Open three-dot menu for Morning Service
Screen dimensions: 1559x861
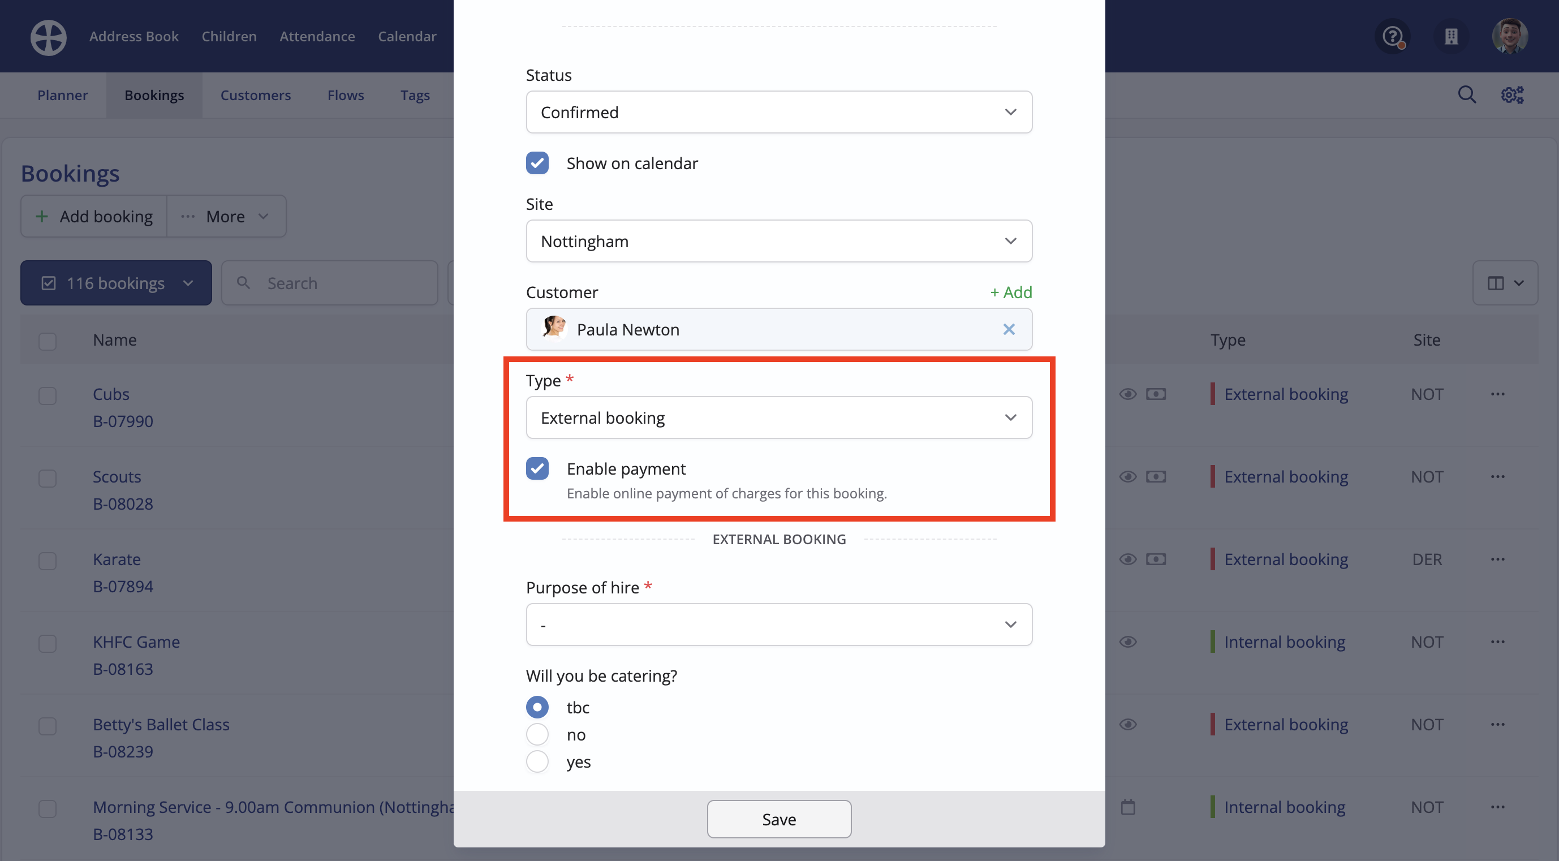1497,807
